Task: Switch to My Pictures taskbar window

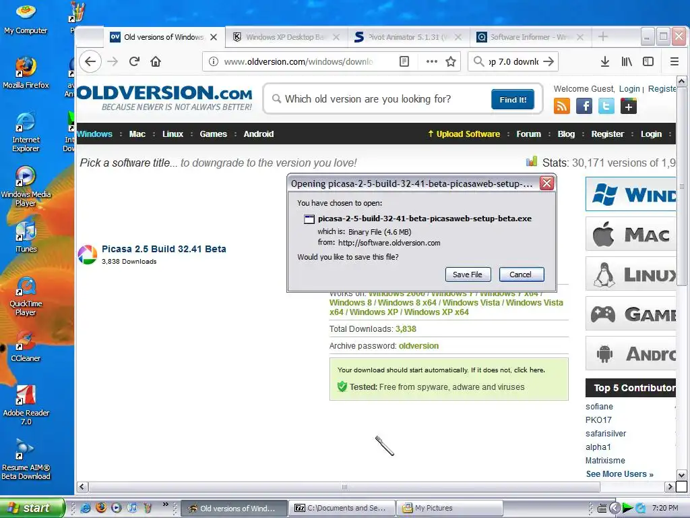Action: click(x=449, y=508)
